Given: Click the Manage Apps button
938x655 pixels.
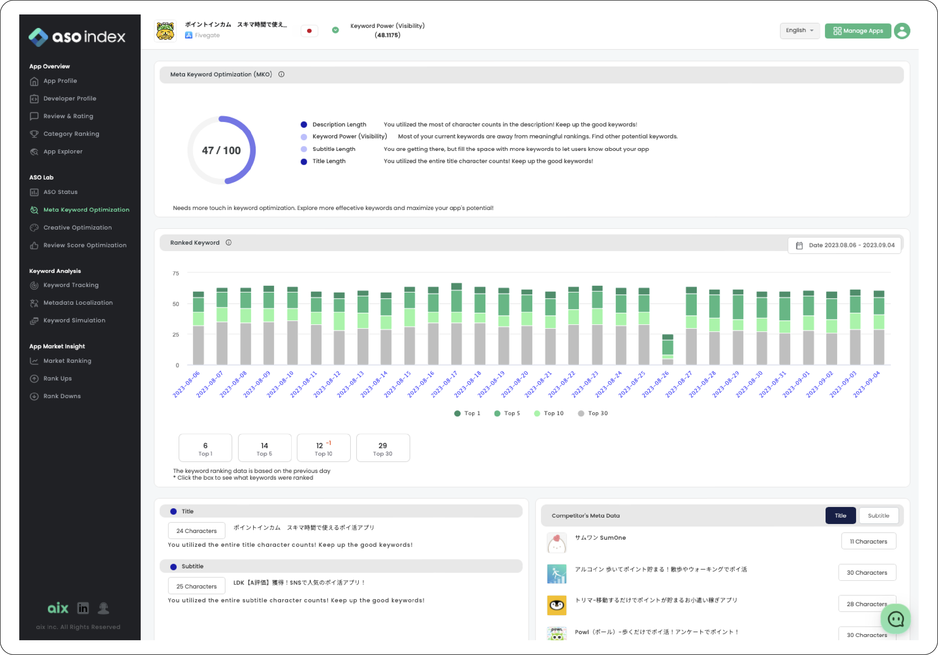Looking at the screenshot, I should tap(858, 31).
